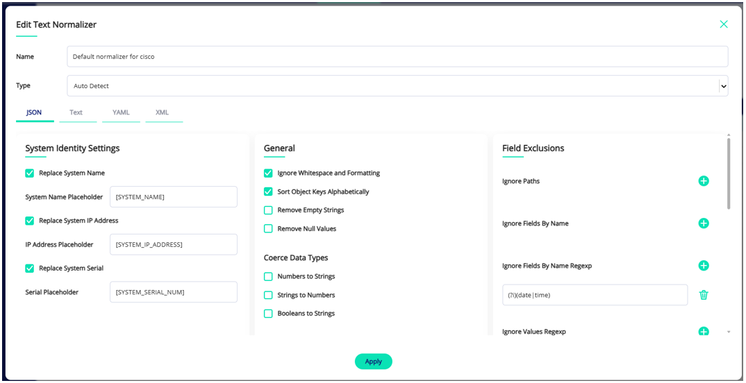The width and height of the screenshot is (746, 383).
Task: Click the (?i)(date|time) regexp input field
Action: tap(595, 295)
